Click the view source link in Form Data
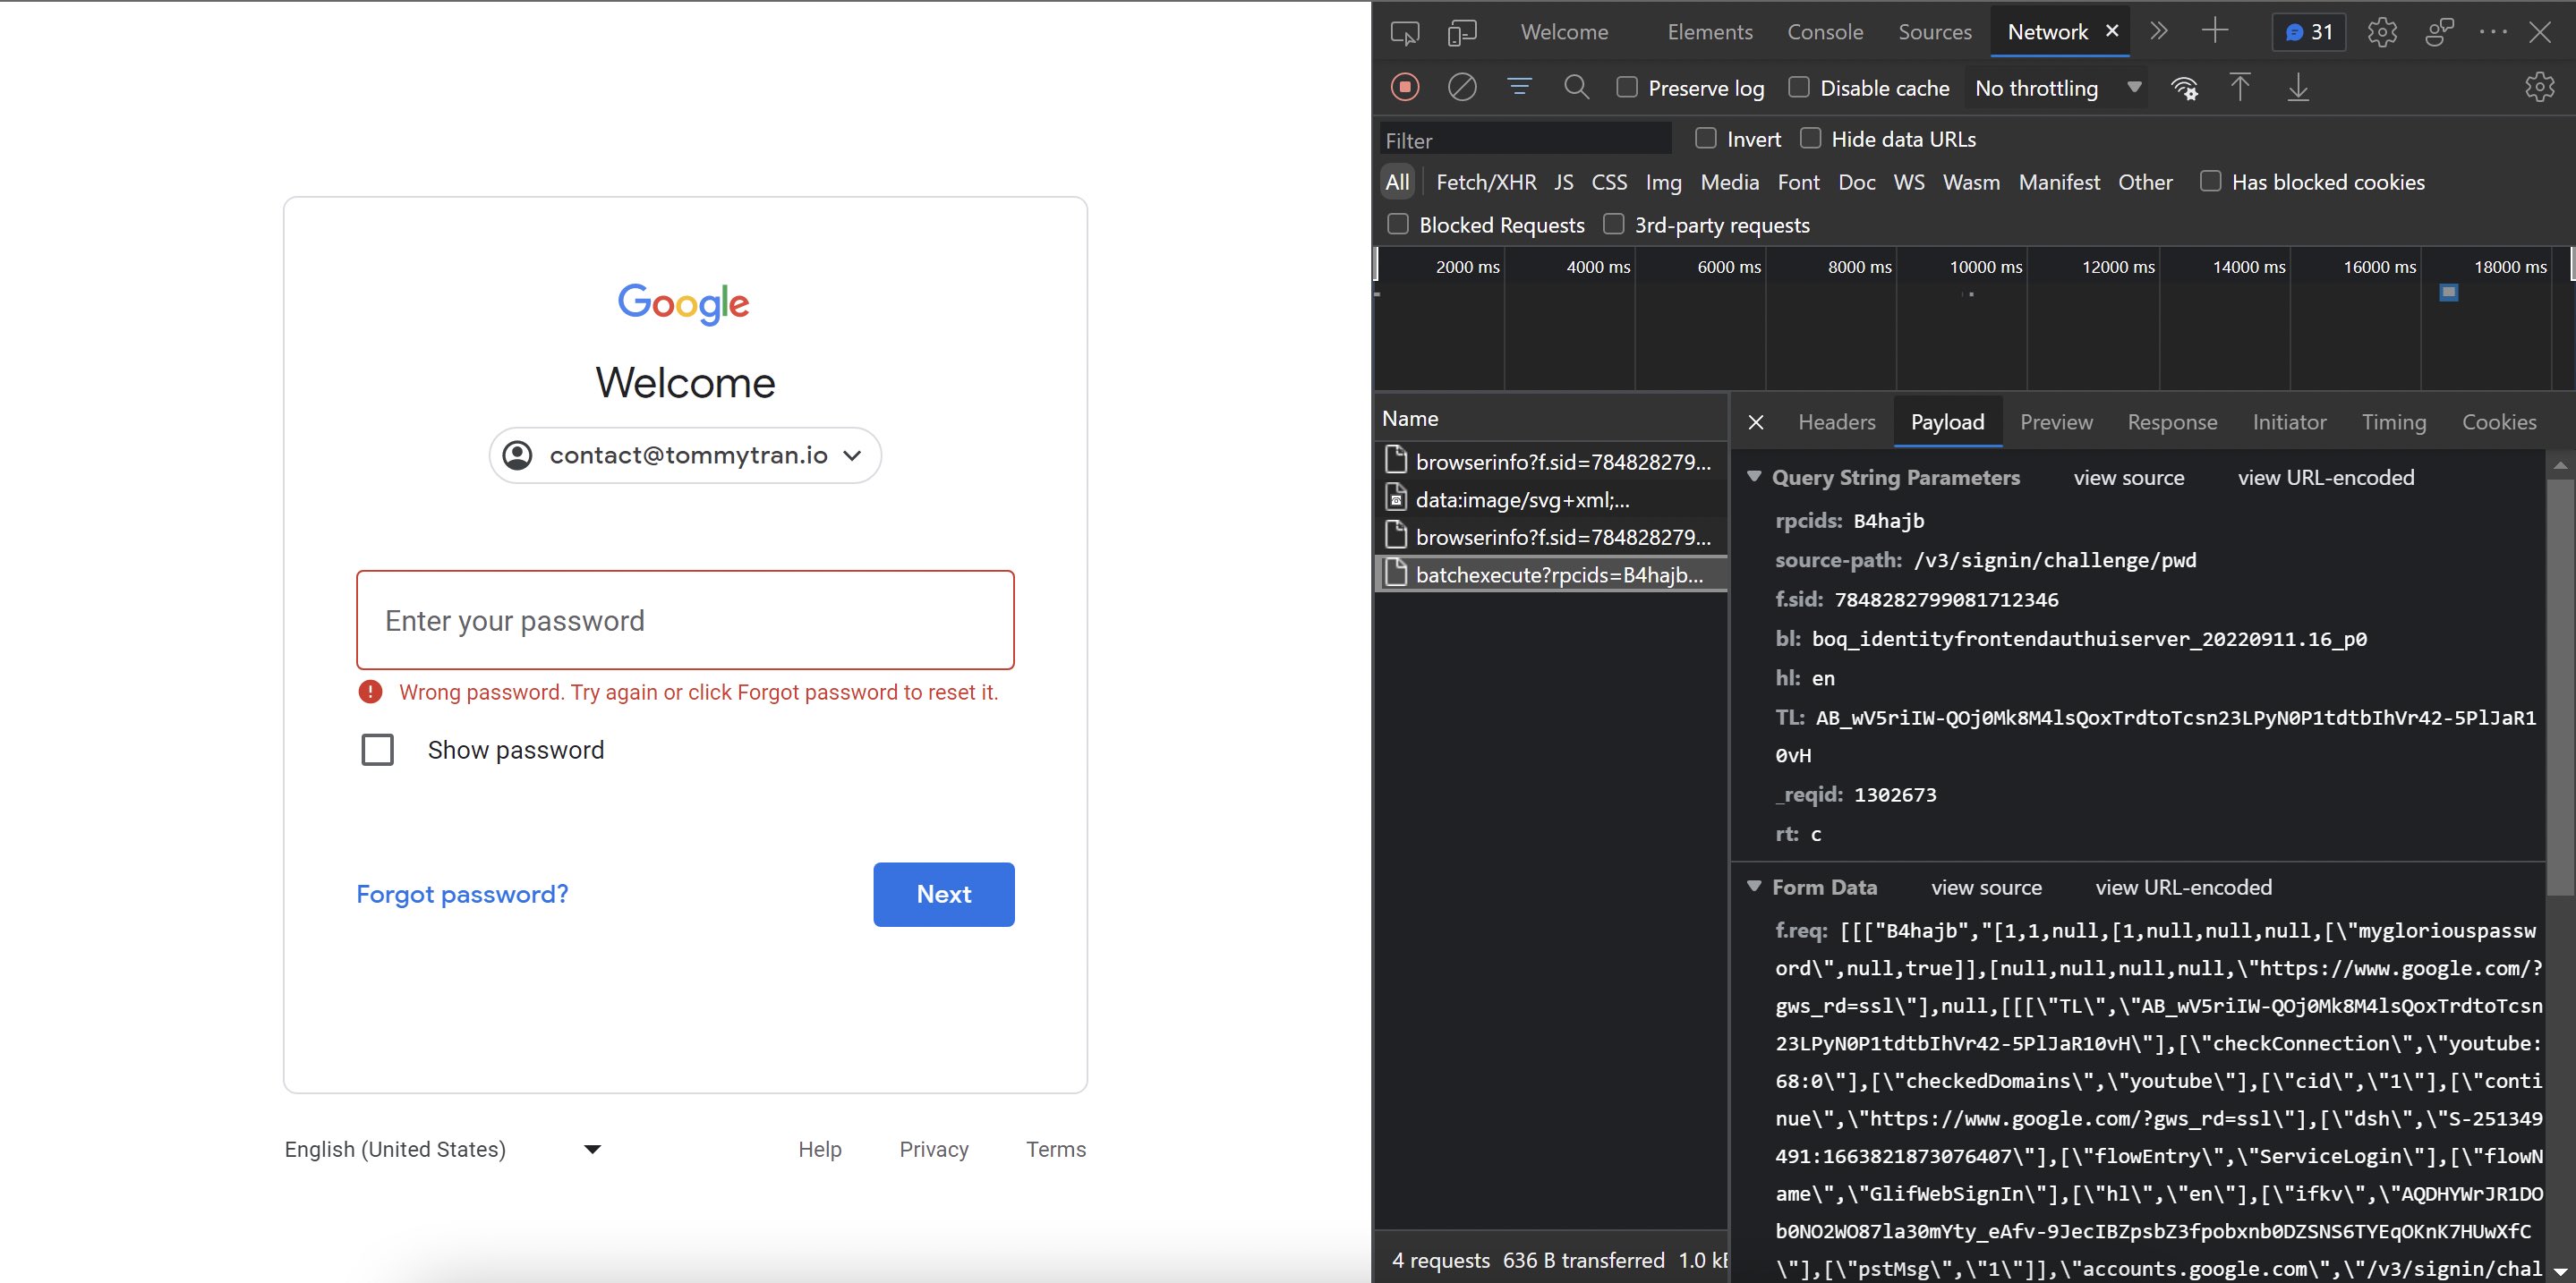 tap(1984, 887)
